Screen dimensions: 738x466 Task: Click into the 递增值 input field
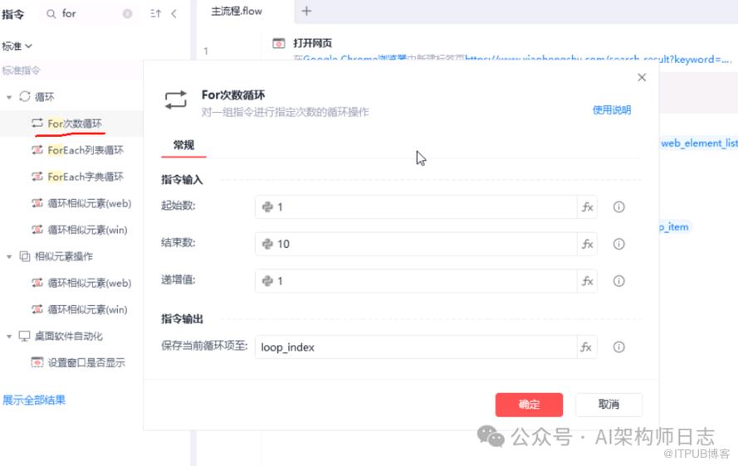tap(416, 281)
